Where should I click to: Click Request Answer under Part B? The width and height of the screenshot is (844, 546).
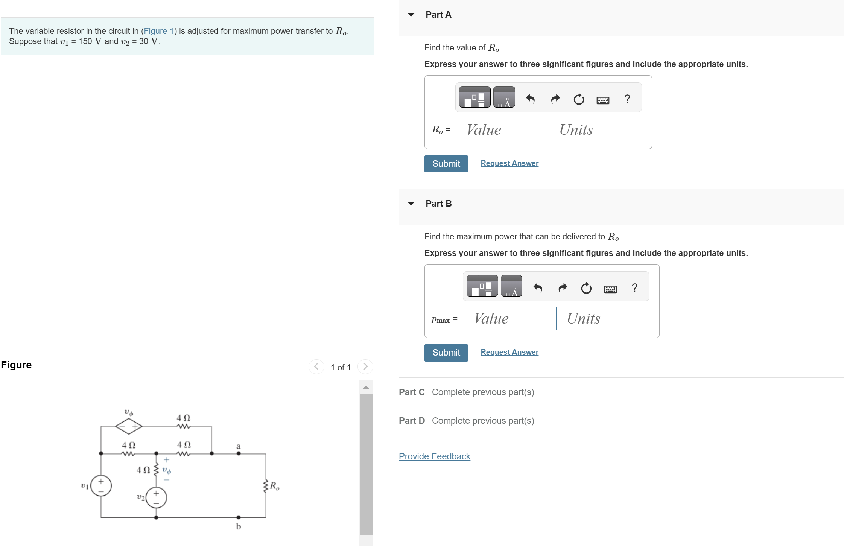point(509,352)
